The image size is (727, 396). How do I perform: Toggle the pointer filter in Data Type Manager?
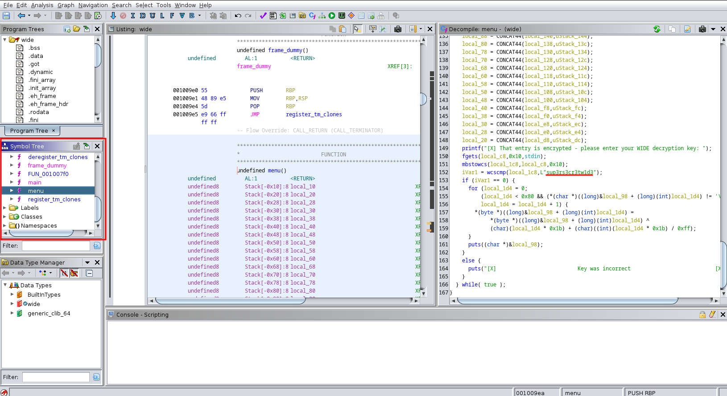click(x=74, y=273)
